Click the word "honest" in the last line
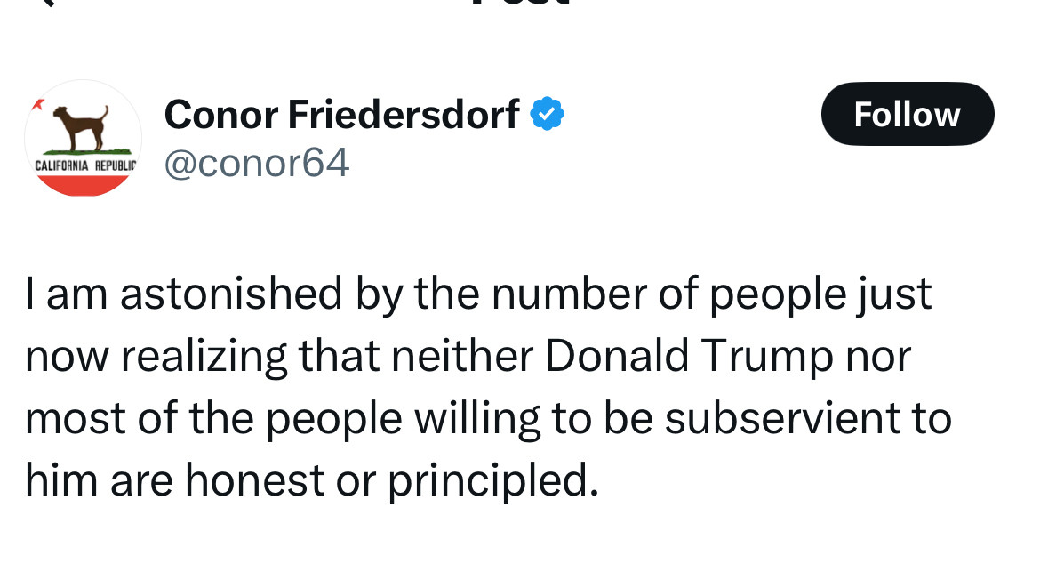 pos(255,480)
